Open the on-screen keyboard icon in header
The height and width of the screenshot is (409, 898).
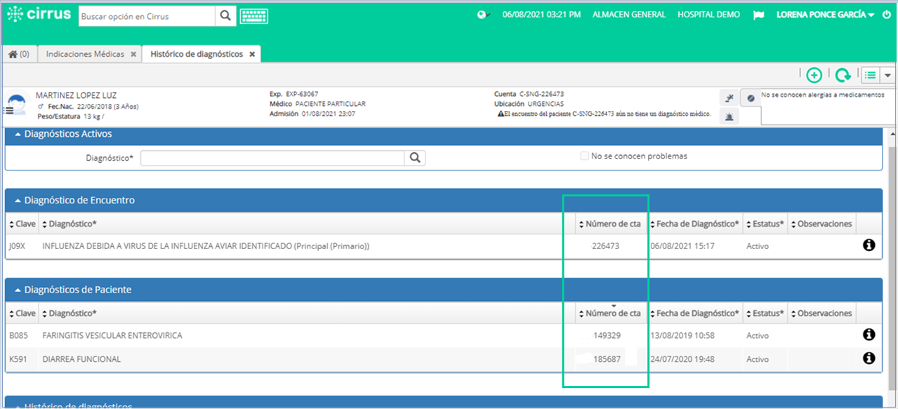coord(253,15)
